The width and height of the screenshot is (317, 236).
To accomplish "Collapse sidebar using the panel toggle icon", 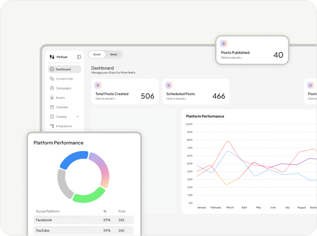I will pyautogui.click(x=79, y=57).
